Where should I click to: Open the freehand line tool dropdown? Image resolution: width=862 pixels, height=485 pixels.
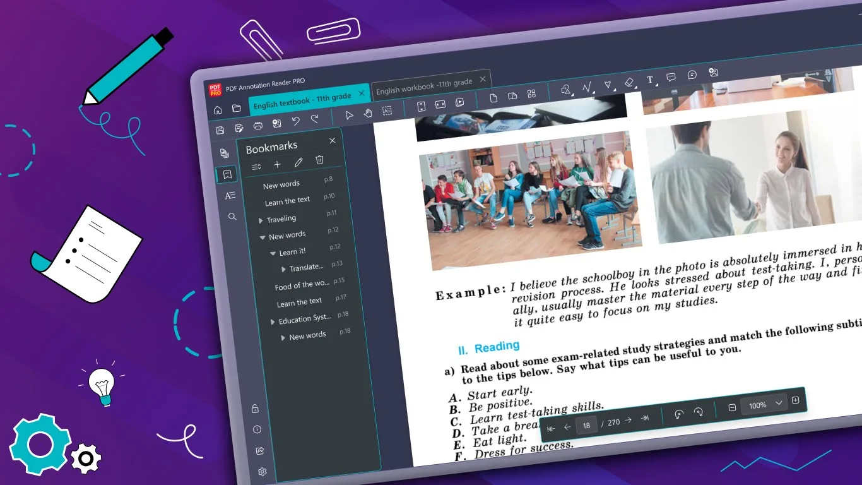tap(587, 87)
